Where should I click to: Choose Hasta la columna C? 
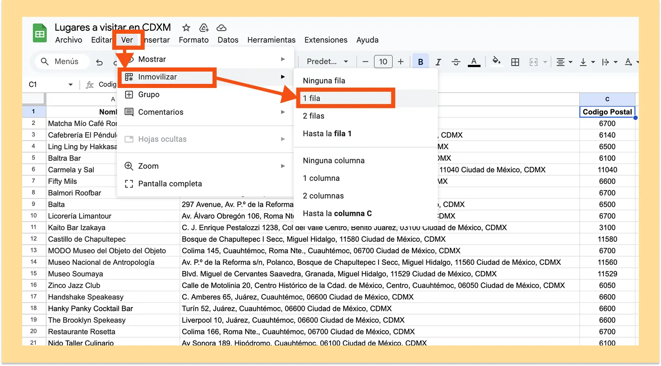tap(366, 213)
